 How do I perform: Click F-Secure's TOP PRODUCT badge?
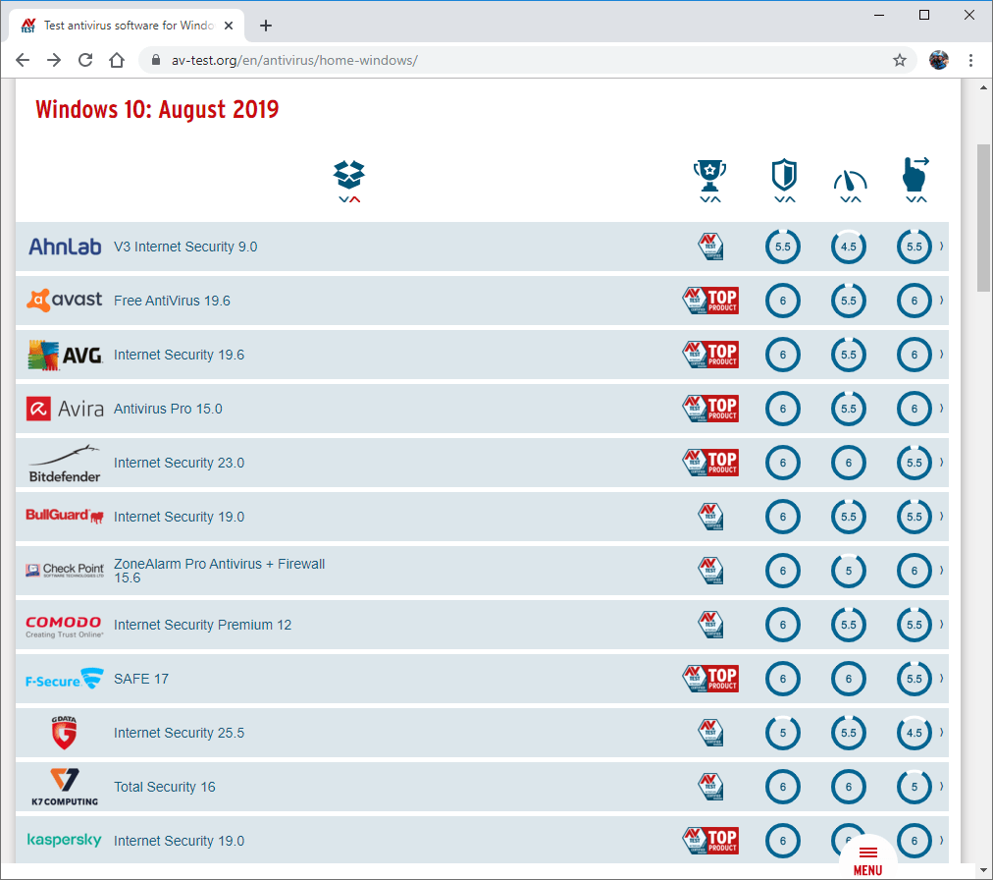click(710, 679)
